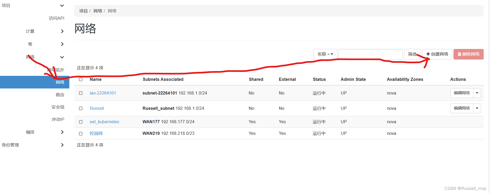Open the Russell network link

[x=97, y=108]
